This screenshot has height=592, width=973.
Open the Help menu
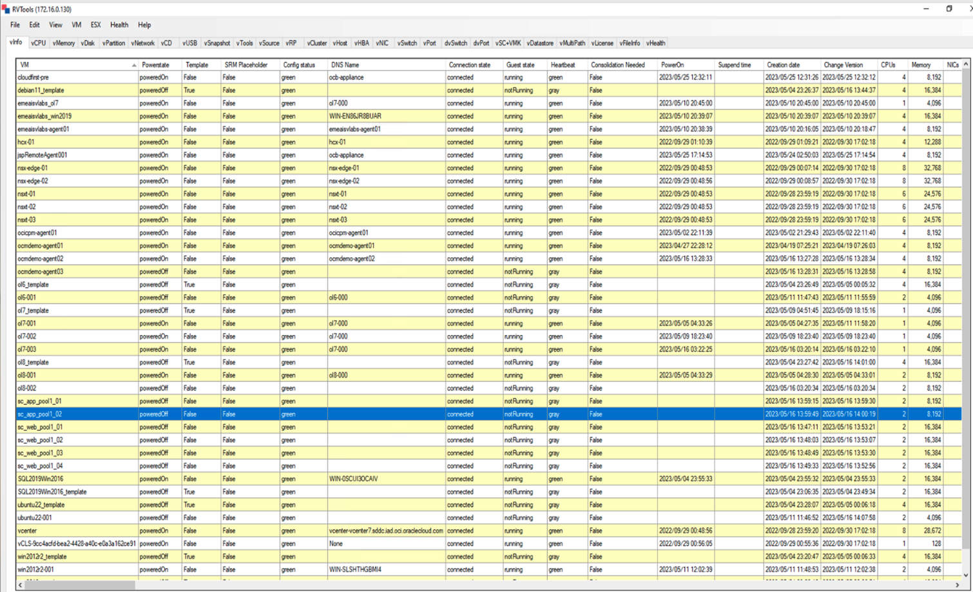(144, 25)
